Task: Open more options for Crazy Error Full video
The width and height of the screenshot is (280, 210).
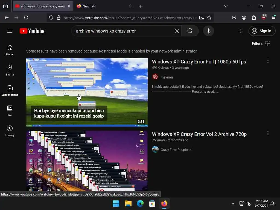Action: pyautogui.click(x=268, y=61)
